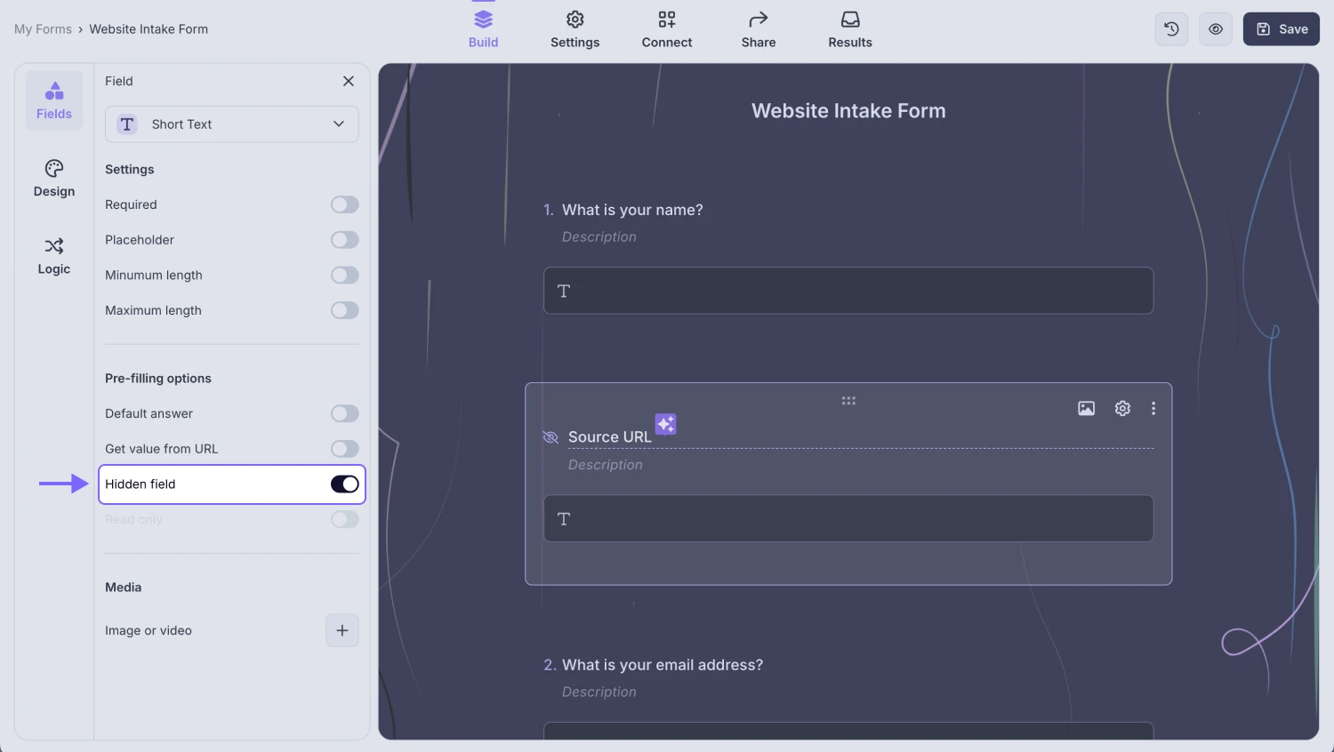Open the Results tab
Screen dimensions: 1334x752
point(849,28)
